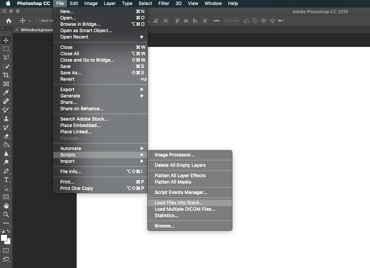This screenshot has height=268, width=370.
Task: Select the Eraser tool
Action: pyautogui.click(x=6, y=136)
